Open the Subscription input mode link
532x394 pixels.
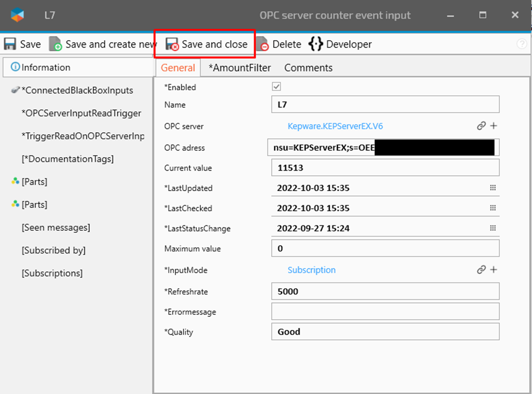tap(311, 270)
